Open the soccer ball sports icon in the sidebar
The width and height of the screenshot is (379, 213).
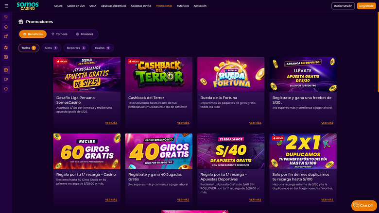coord(6,48)
